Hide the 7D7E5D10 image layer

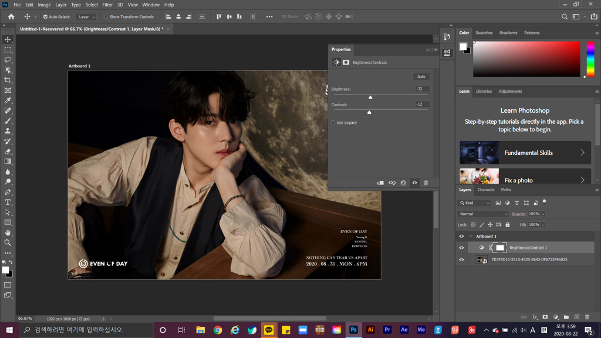click(x=461, y=259)
